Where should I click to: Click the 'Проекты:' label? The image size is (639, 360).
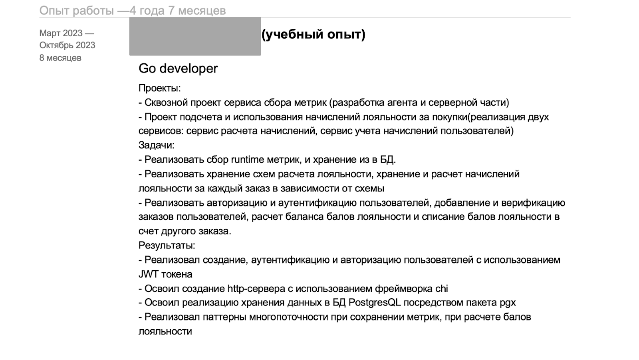tap(159, 88)
